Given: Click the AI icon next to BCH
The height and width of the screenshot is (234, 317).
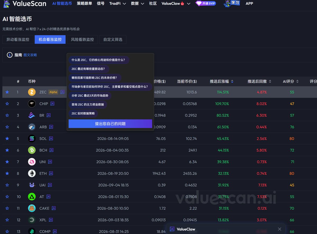Looking at the screenshot, I should coord(52,150).
